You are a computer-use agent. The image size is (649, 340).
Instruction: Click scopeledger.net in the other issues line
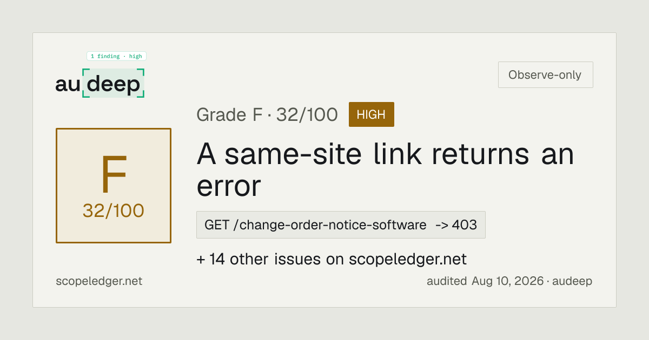[x=408, y=260]
